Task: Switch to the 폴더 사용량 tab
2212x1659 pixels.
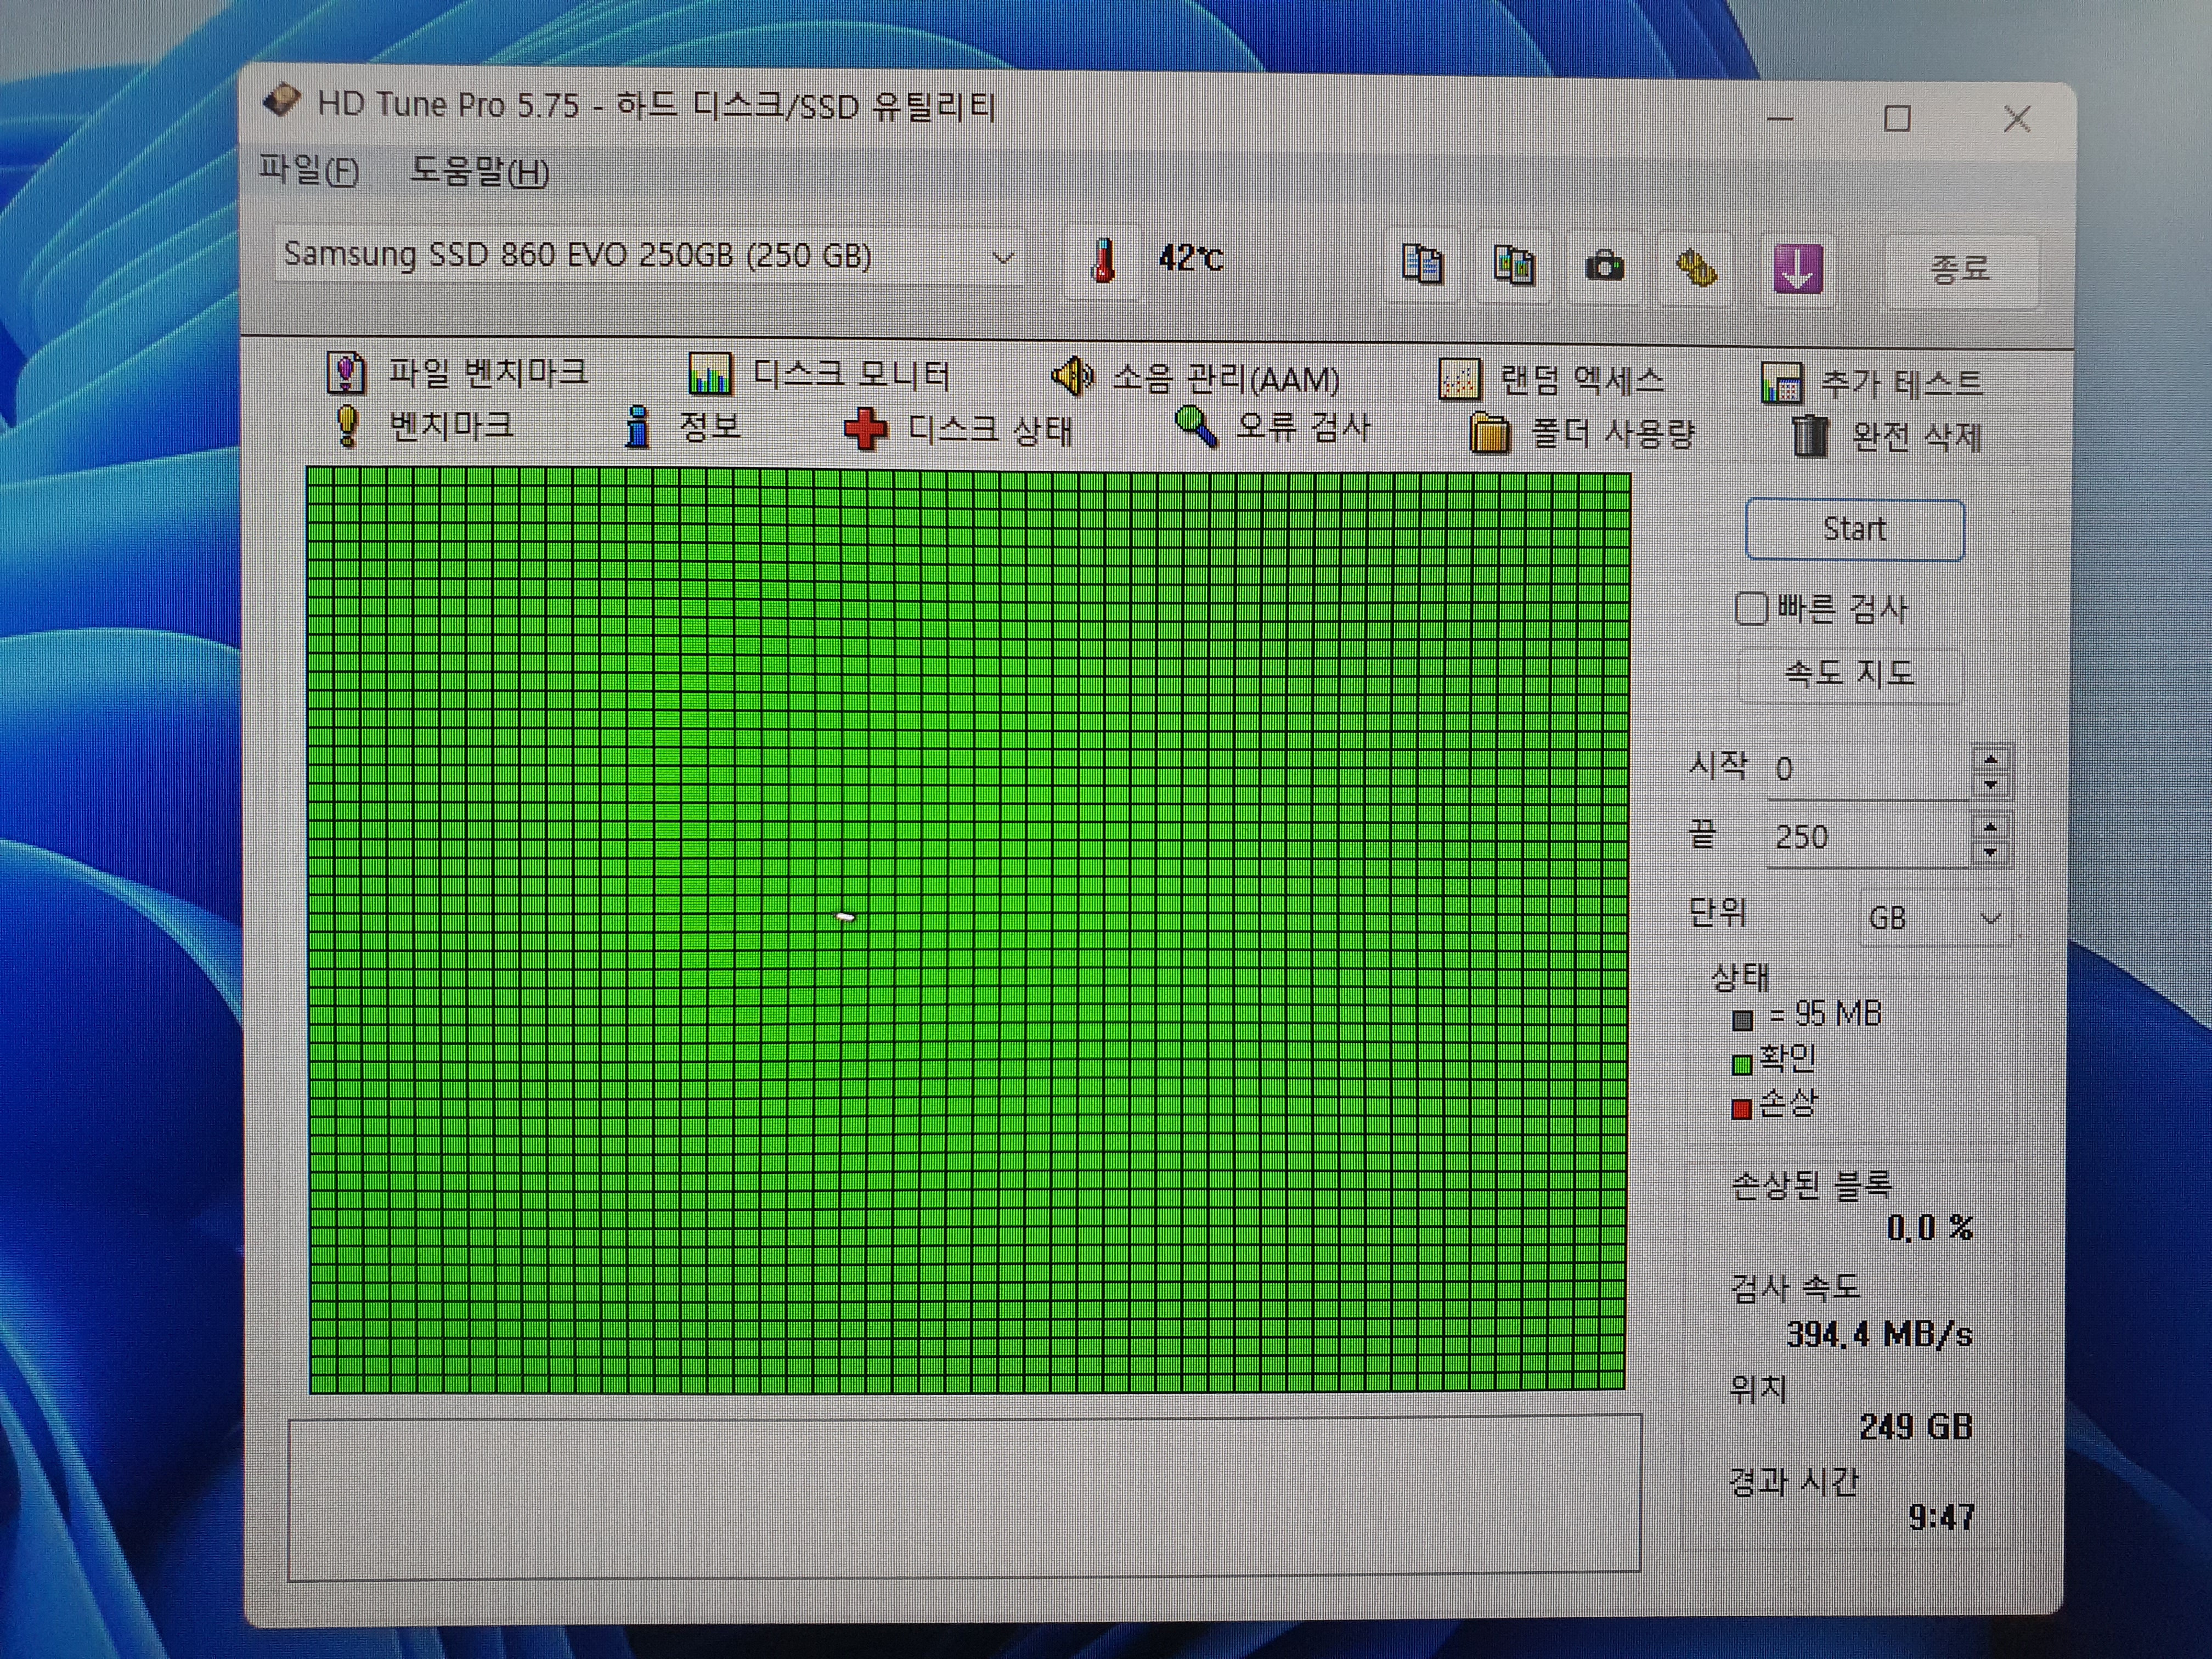Action: tap(1582, 434)
